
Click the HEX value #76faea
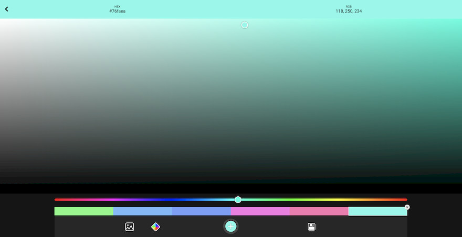(x=117, y=11)
